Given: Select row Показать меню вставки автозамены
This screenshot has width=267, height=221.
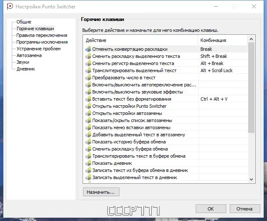Looking at the screenshot, I should [x=166, y=127].
